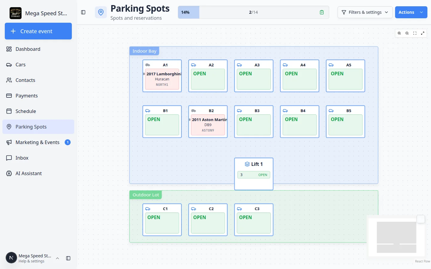Open the 2011 Aston Martin DB9 card
The width and height of the screenshot is (431, 269).
point(208,125)
